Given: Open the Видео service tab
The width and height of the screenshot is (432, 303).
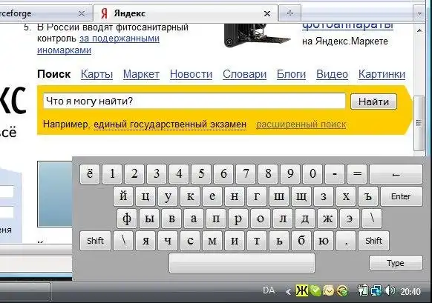Looking at the screenshot, I should pos(332,74).
